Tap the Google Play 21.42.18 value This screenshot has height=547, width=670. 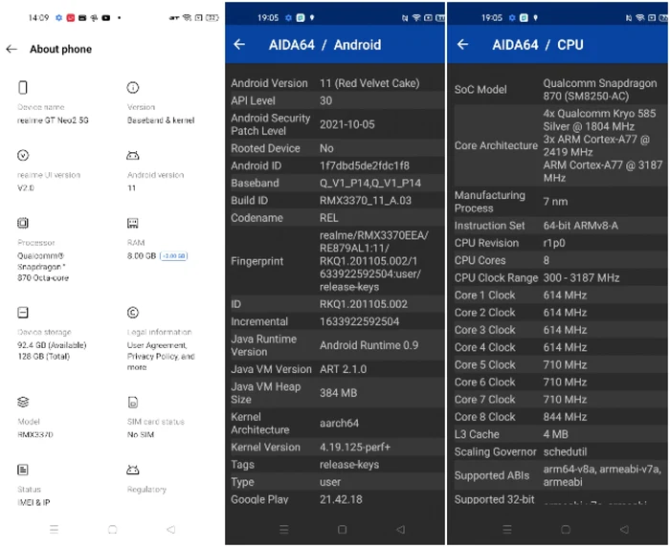pyautogui.click(x=341, y=499)
